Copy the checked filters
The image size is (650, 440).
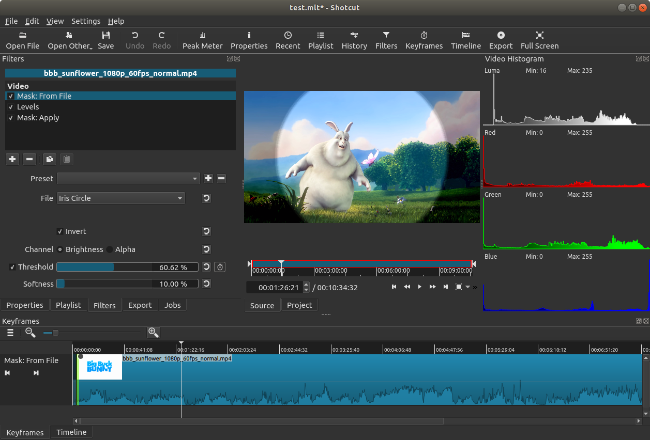[x=49, y=159]
